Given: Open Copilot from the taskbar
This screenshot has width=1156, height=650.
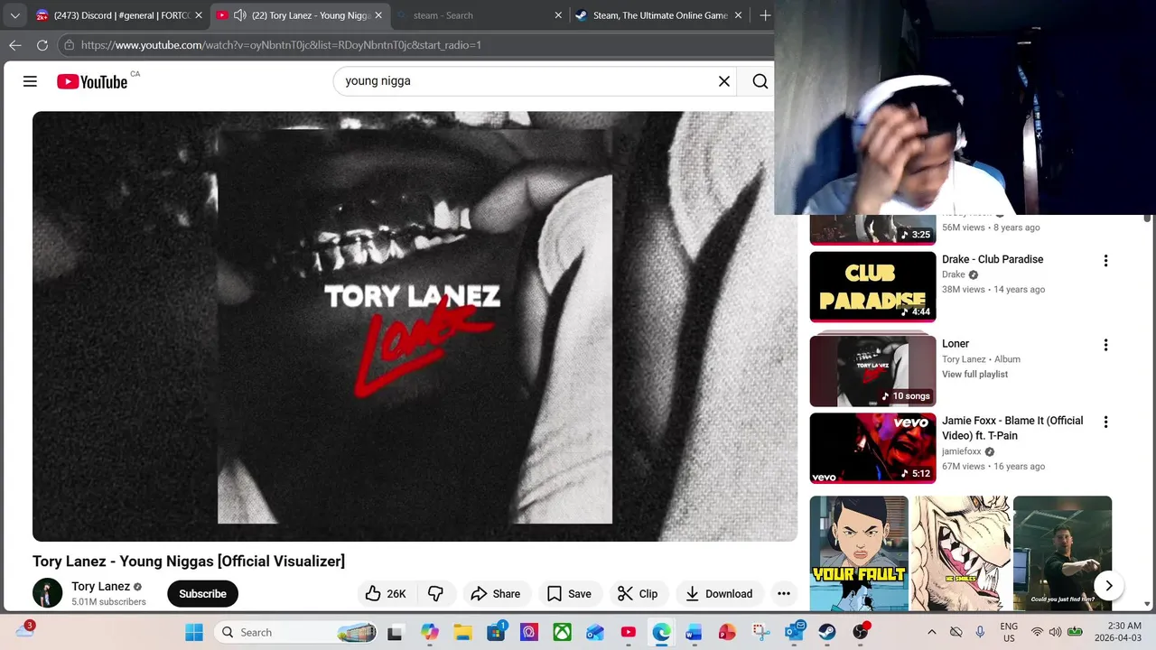Looking at the screenshot, I should [429, 632].
